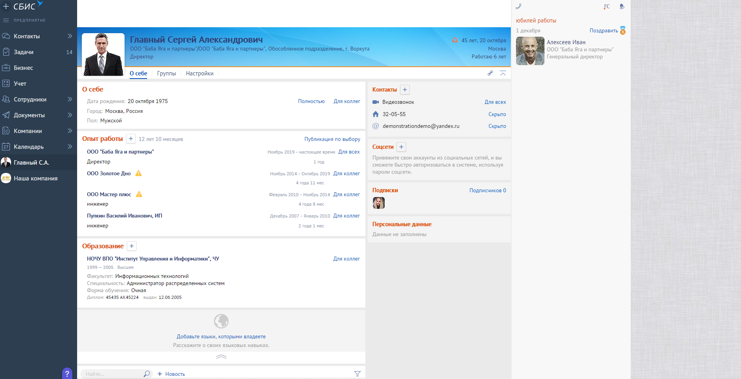Change visibility for Пупкин Василий Иванович entry
Image resolution: width=741 pixels, height=379 pixels.
pos(346,216)
